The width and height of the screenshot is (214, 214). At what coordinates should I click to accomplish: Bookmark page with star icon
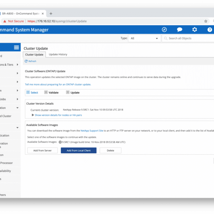coord(206,21)
